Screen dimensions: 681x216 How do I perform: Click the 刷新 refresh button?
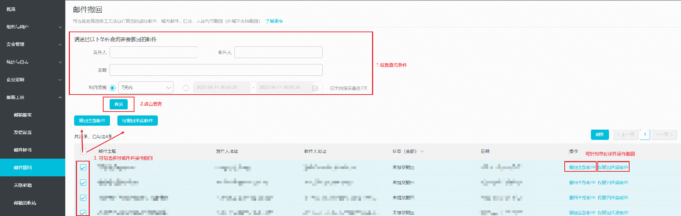point(599,135)
